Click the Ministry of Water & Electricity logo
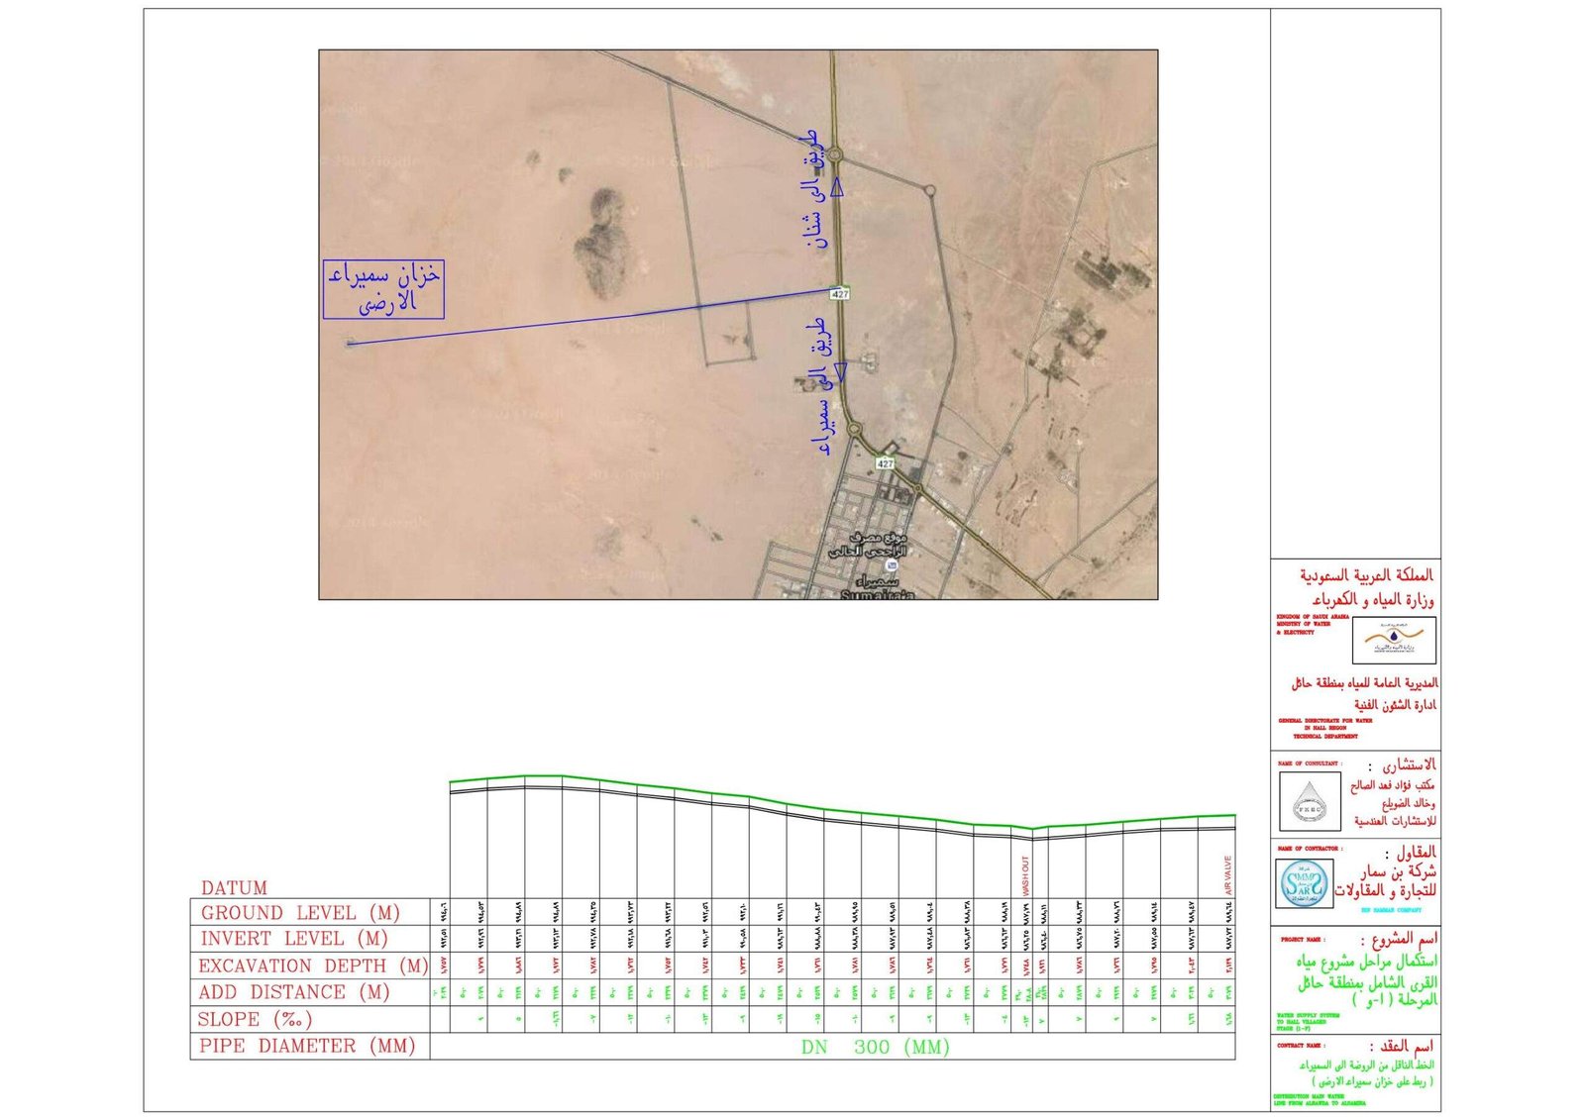 click(1394, 640)
